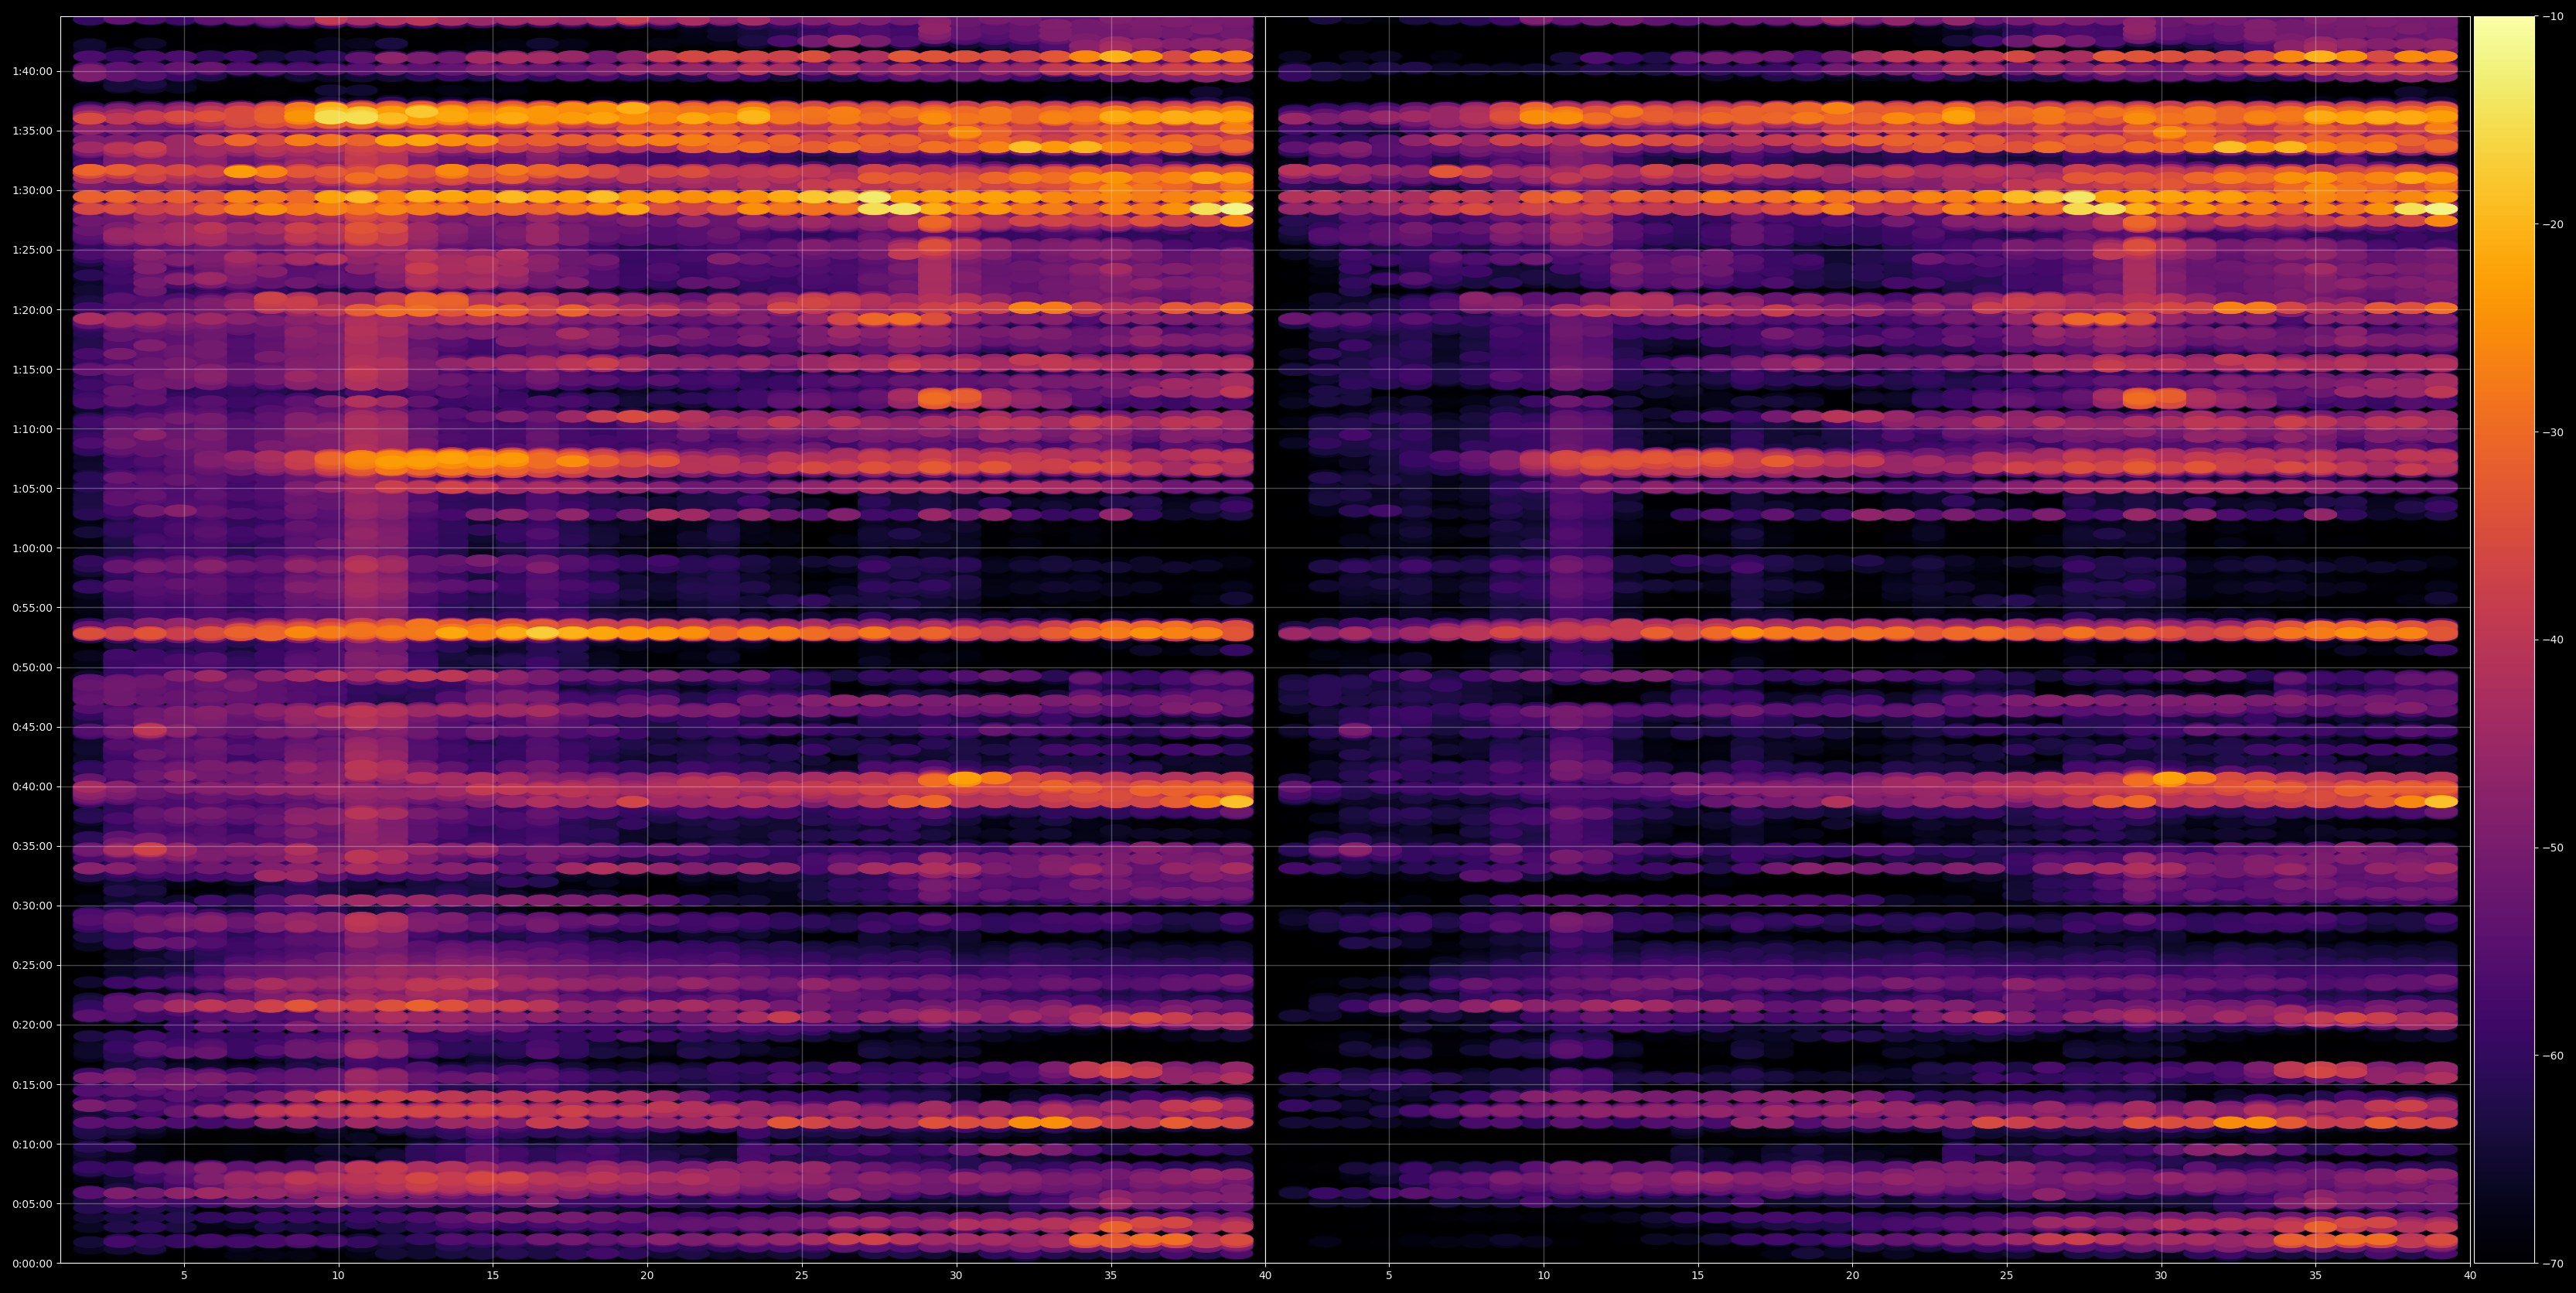This screenshot has width=2576, height=1293.
Task: Select the 0:05:00 time axis label
Action: point(33,1204)
